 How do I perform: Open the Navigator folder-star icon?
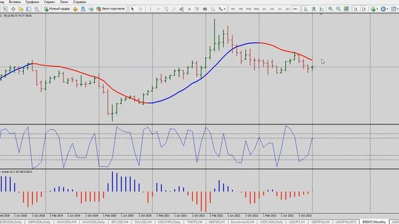point(21,9)
